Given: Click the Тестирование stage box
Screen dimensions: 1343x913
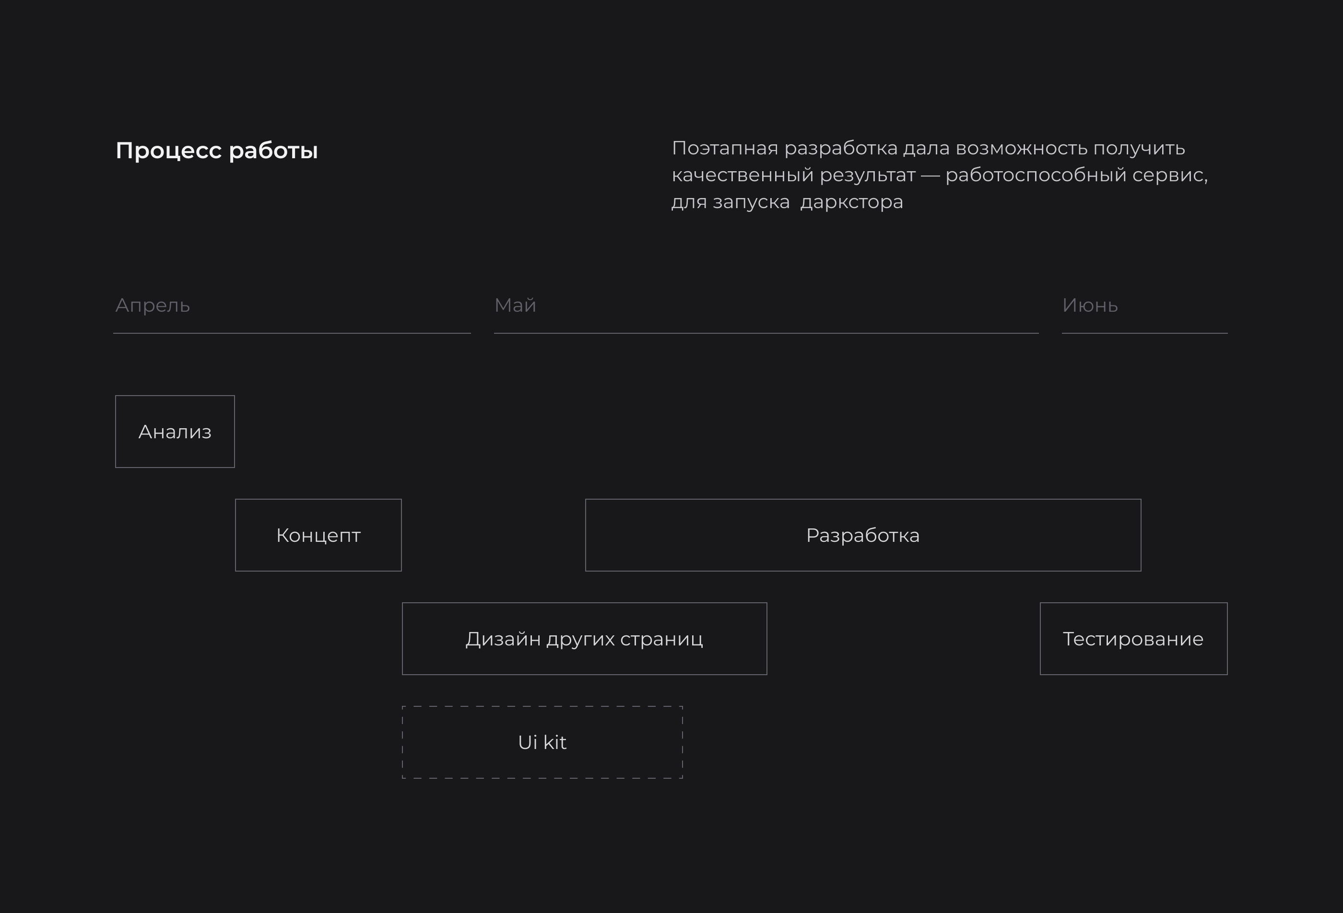Looking at the screenshot, I should tap(1133, 639).
